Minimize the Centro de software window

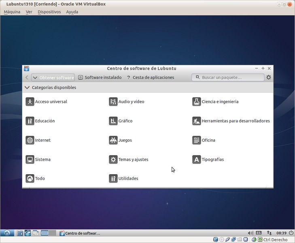(257, 68)
